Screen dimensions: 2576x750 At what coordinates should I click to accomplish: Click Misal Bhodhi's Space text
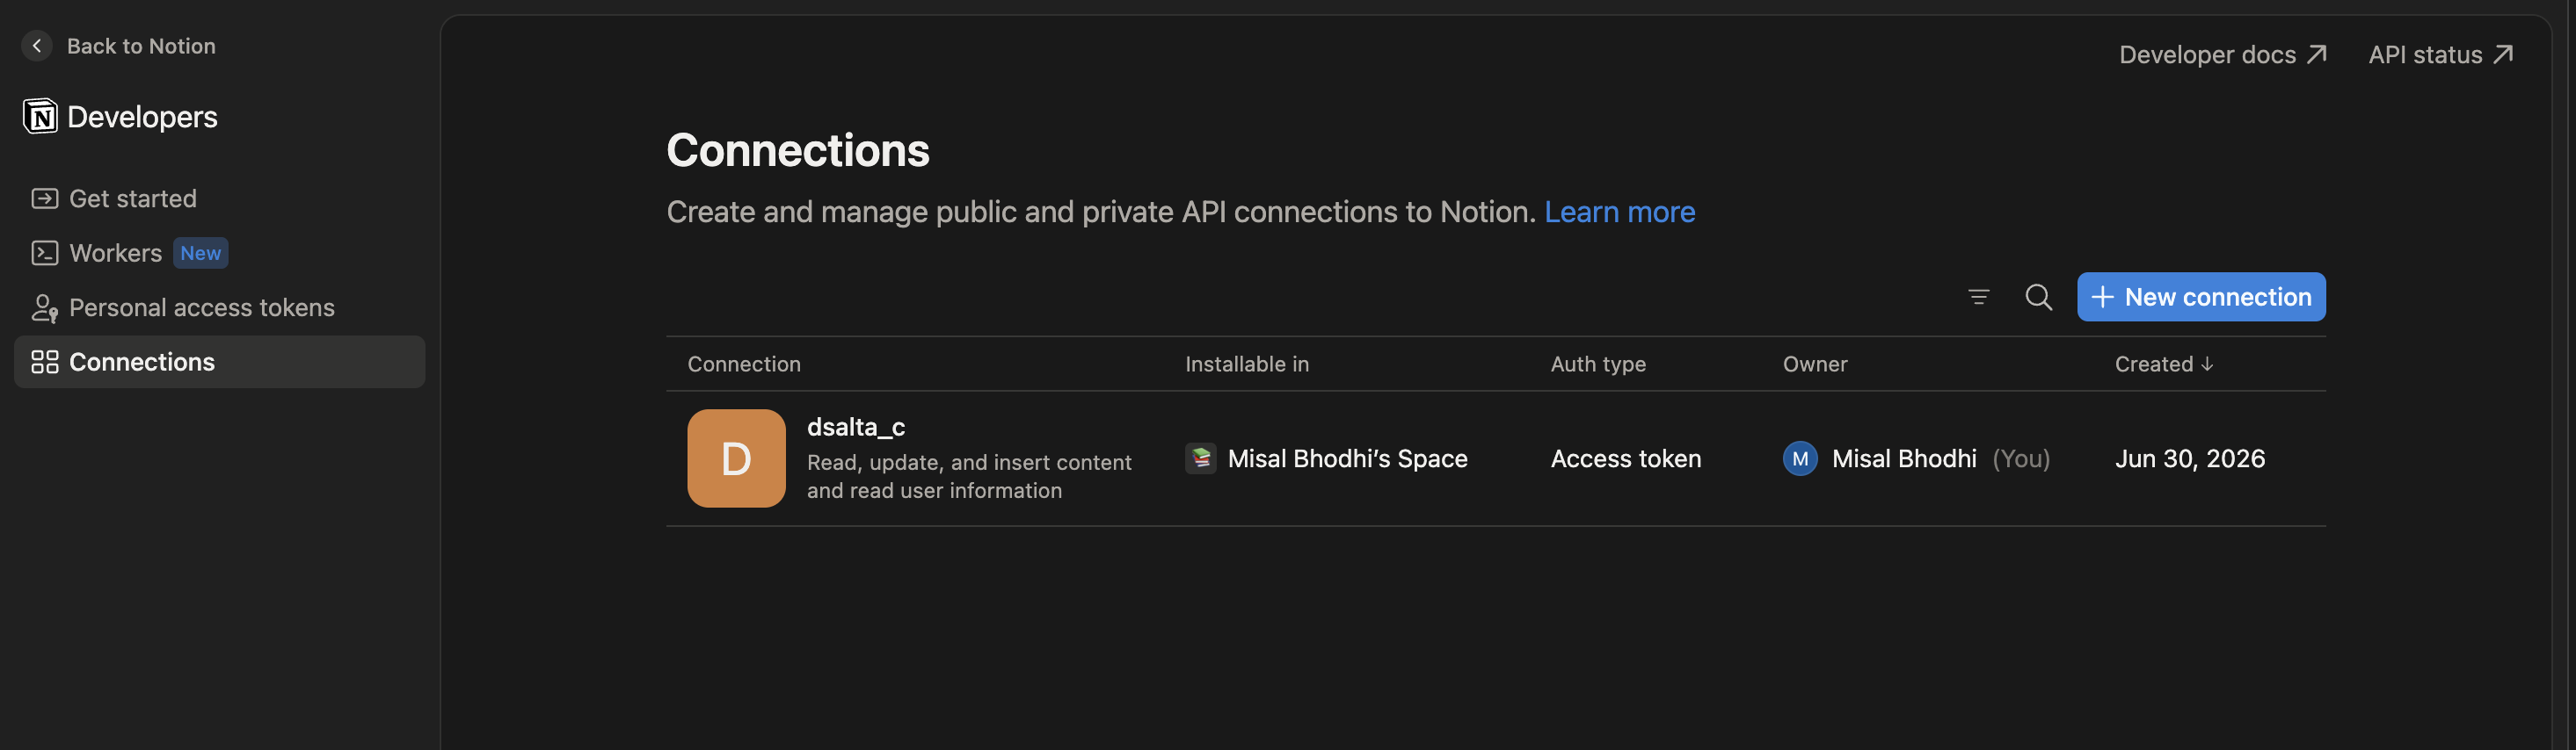[1347, 458]
